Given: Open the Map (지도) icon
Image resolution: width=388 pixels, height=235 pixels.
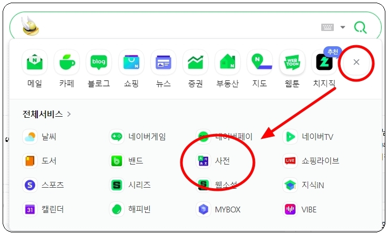Looking at the screenshot, I should click(260, 62).
